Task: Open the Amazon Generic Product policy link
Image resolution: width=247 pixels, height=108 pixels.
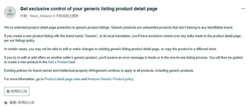Action: pyautogui.click(x=111, y=79)
